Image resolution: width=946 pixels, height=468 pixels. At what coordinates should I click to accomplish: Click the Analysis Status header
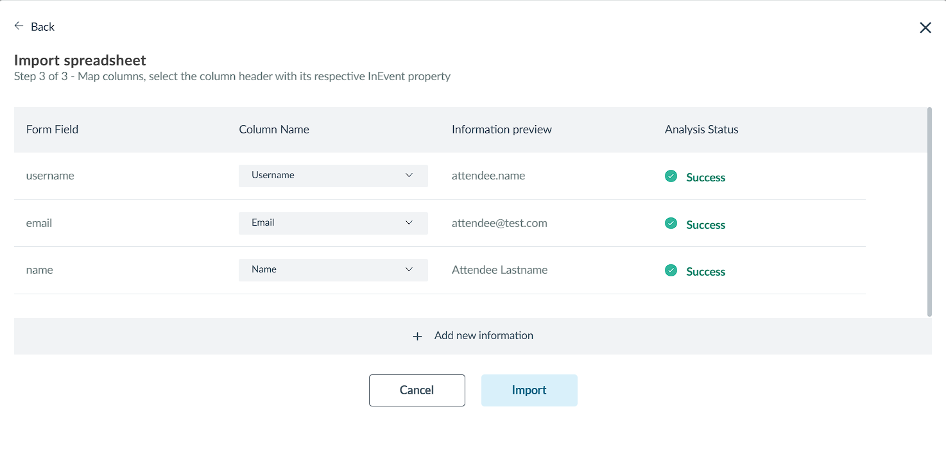tap(701, 130)
